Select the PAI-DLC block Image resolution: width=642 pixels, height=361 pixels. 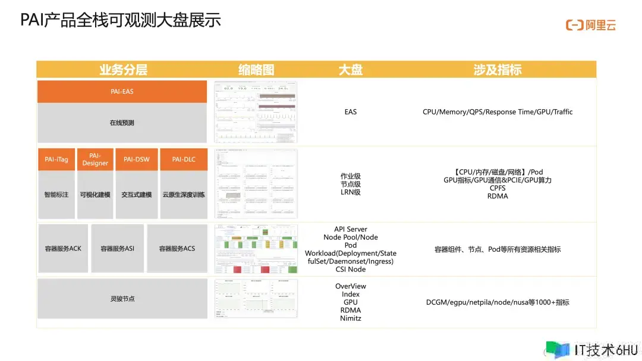pyautogui.click(x=184, y=160)
